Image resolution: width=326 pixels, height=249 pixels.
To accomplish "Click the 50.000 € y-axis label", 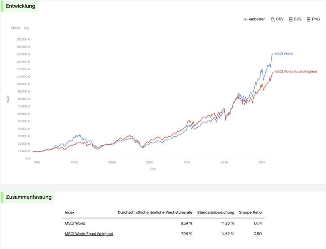I will pyautogui.click(x=24, y=121).
